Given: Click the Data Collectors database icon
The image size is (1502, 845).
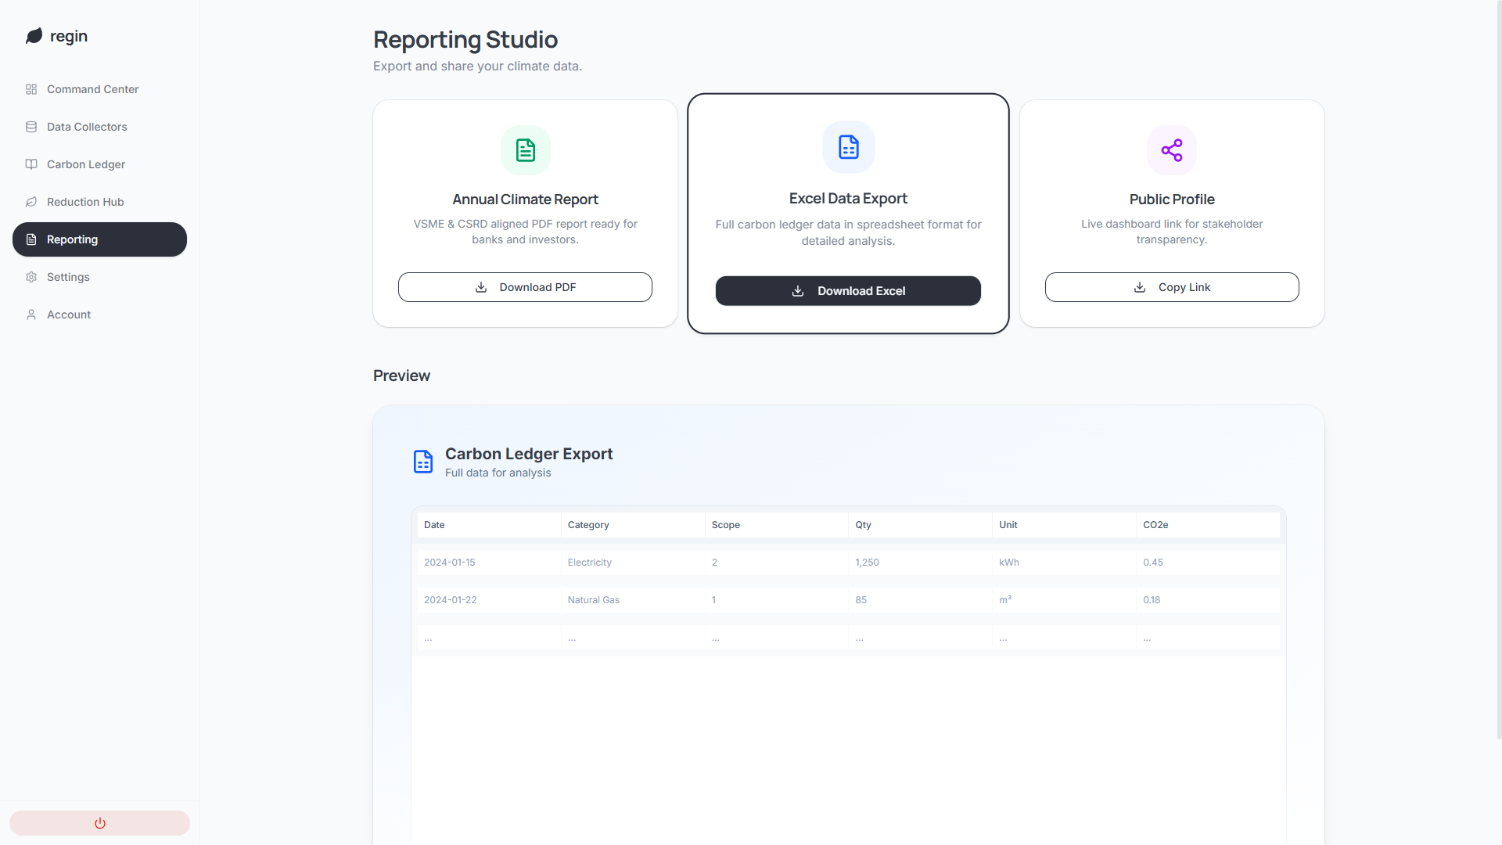Looking at the screenshot, I should (31, 127).
